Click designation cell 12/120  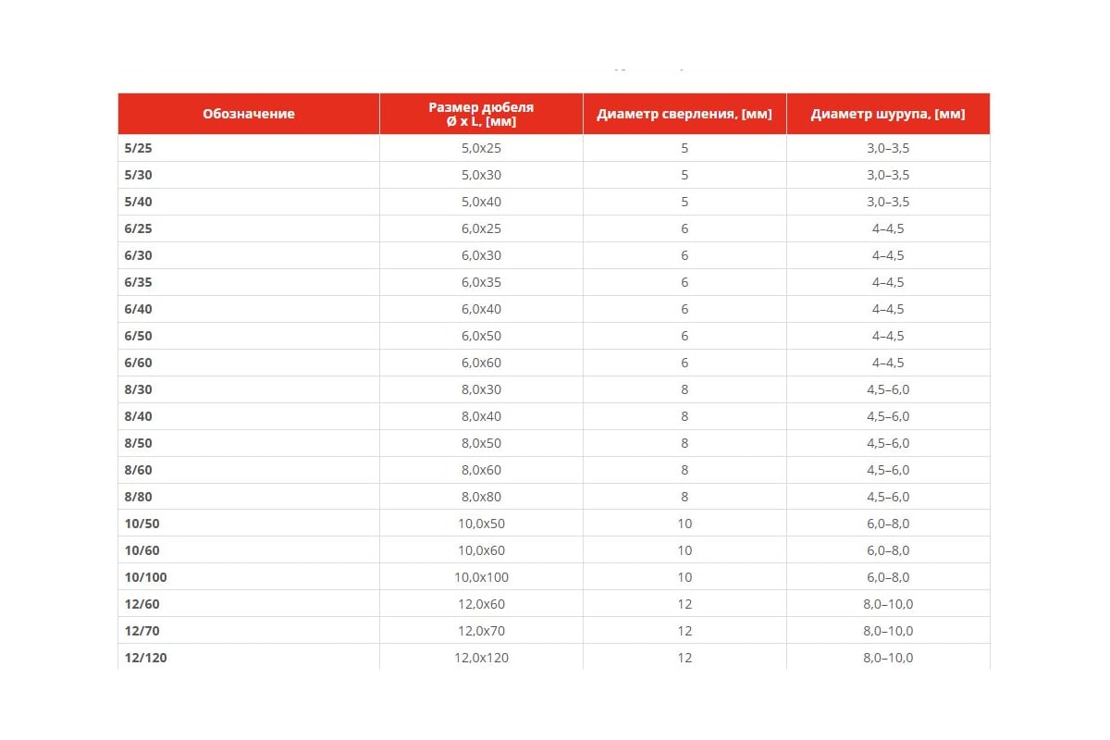[x=145, y=658]
